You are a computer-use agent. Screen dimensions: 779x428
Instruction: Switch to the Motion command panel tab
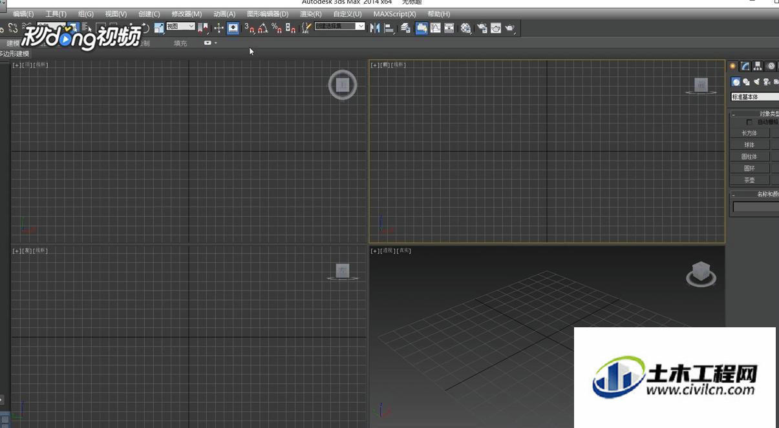[771, 66]
